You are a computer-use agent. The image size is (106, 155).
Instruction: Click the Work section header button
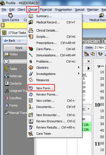pyautogui.click(x=15, y=48)
